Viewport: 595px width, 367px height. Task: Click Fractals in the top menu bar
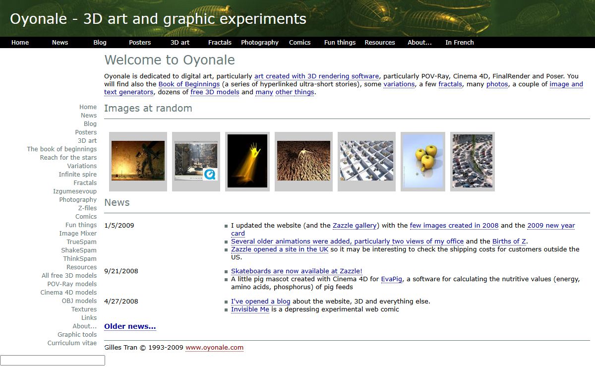tap(220, 43)
